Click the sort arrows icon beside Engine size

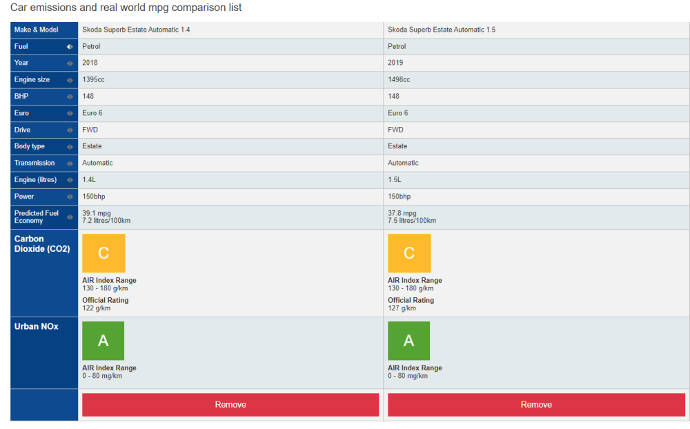[x=70, y=80]
